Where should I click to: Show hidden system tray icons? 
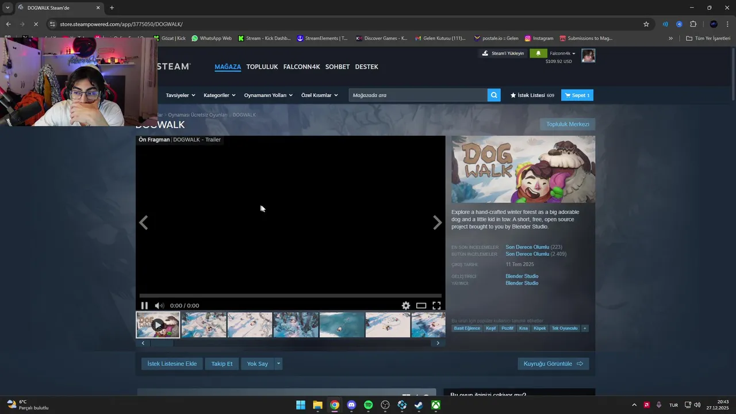pos(634,405)
